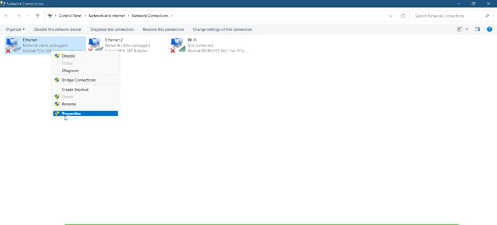Open view options dropdown arrow
The height and width of the screenshot is (225, 497).
point(467,30)
